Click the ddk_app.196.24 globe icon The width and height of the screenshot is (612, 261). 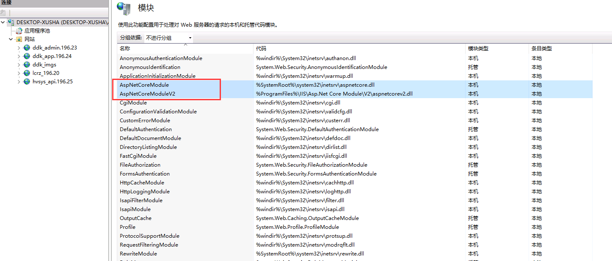[x=27, y=56]
